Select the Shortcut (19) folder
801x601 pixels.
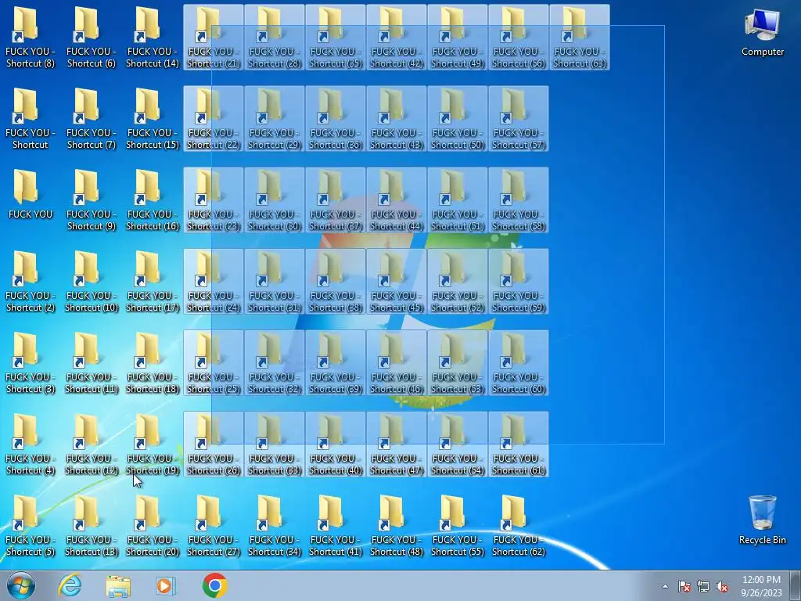[x=153, y=444]
